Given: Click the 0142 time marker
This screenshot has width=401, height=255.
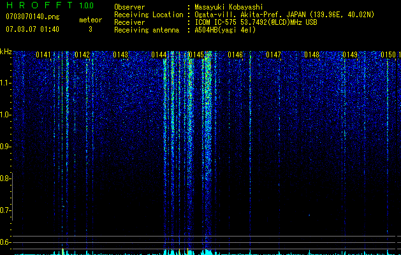Looking at the screenshot, I should (x=82, y=55).
